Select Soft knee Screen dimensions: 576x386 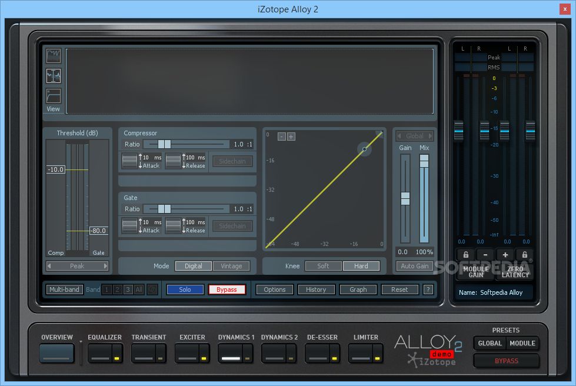click(x=323, y=266)
